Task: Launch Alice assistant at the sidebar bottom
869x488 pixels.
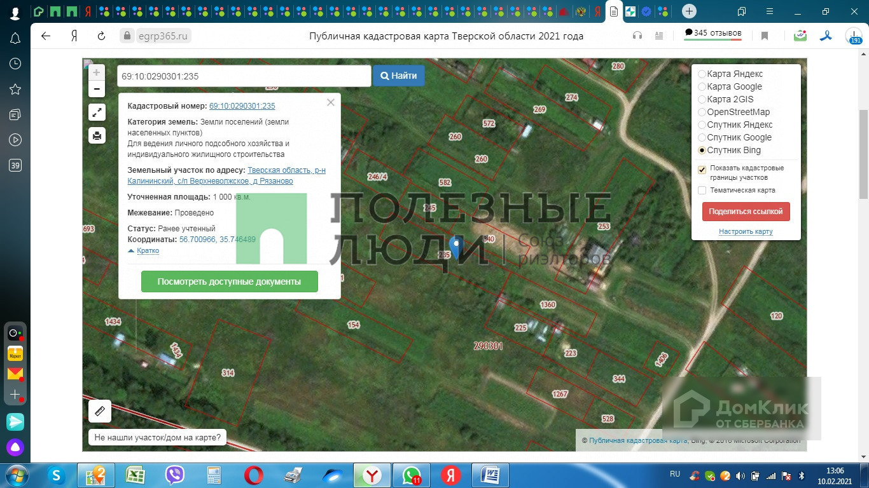Action: tap(15, 447)
